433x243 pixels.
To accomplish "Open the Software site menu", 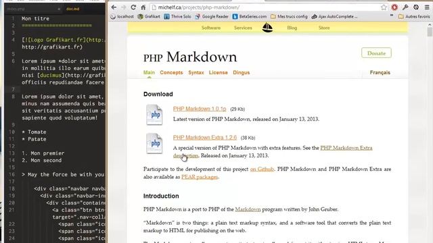I will (x=211, y=28).
